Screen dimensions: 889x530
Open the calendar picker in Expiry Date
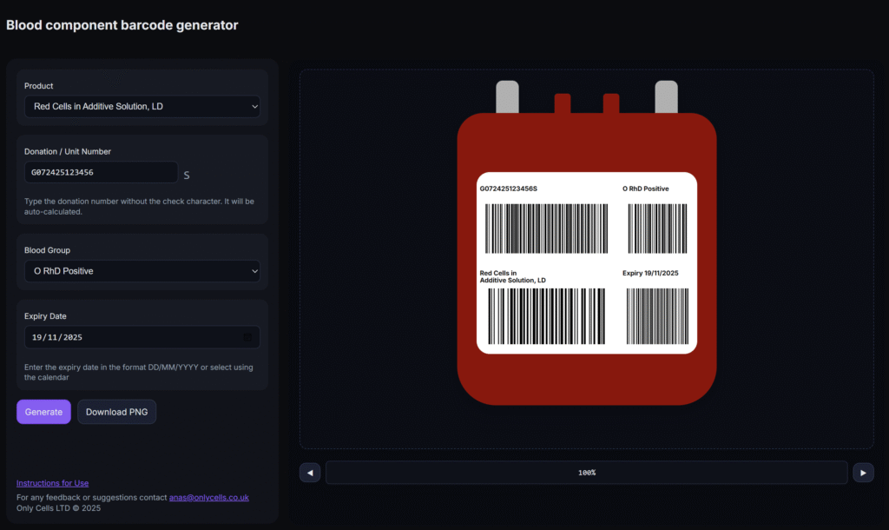coord(247,337)
